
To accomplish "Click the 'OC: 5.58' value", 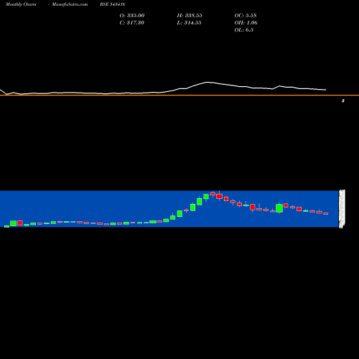I will click(x=246, y=15).
